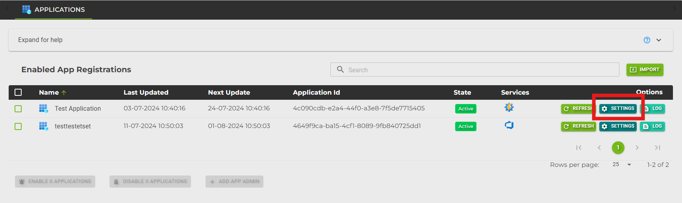The width and height of the screenshot is (682, 203).
Task: Click the Add App Admin button
Action: pos(234,181)
